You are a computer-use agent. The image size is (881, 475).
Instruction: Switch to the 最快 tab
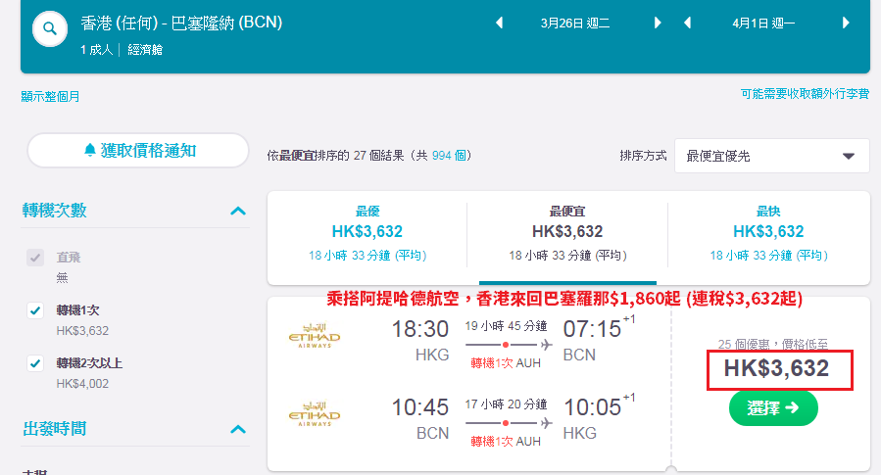coord(768,233)
